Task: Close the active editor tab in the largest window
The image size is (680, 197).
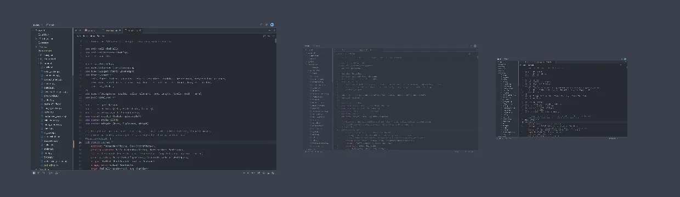Action: pyautogui.click(x=140, y=31)
